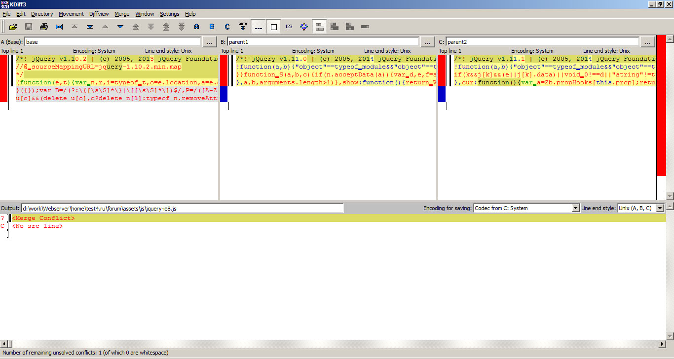Click the Save disk icon
674x359 pixels.
(29, 27)
